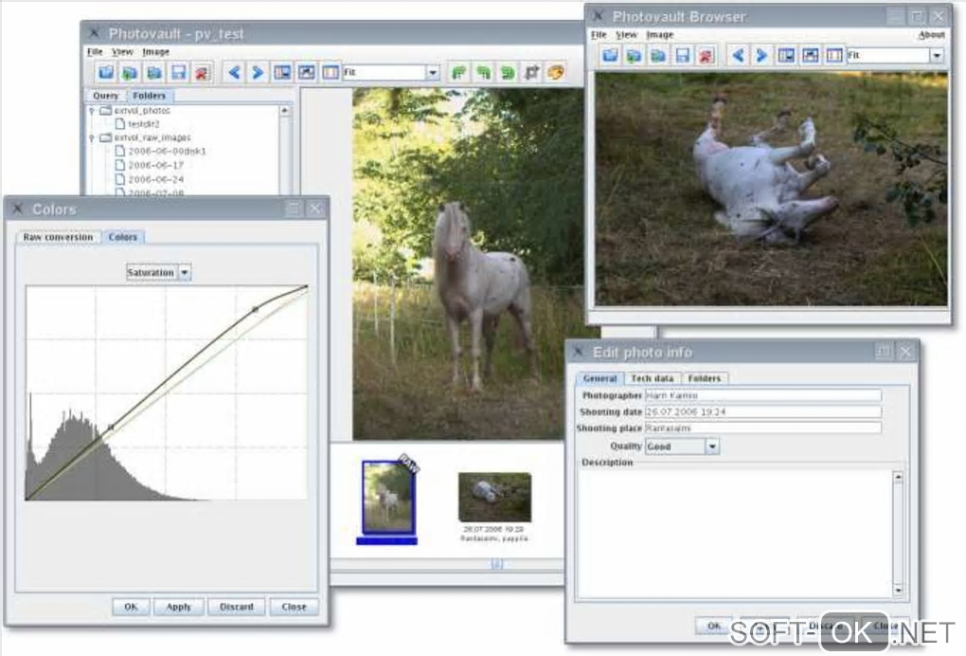
Task: Click the second green rotate arrow icon in main toolbar
Action: click(x=484, y=73)
